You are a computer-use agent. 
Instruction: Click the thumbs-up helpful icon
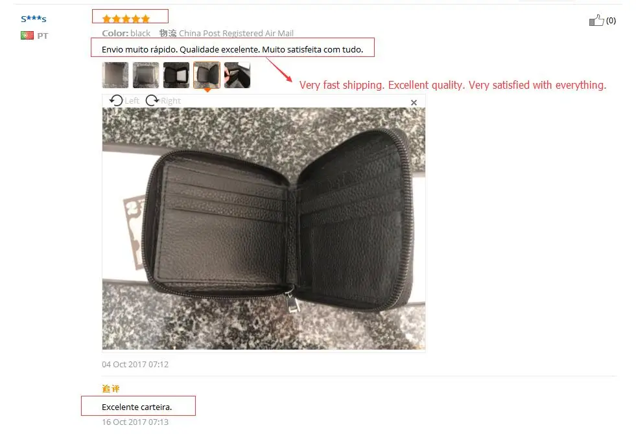point(596,20)
